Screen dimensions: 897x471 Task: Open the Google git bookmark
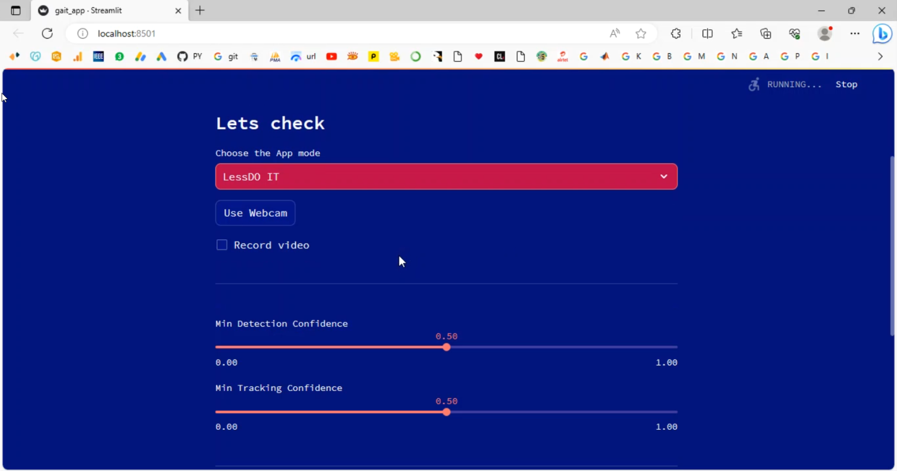(226, 57)
